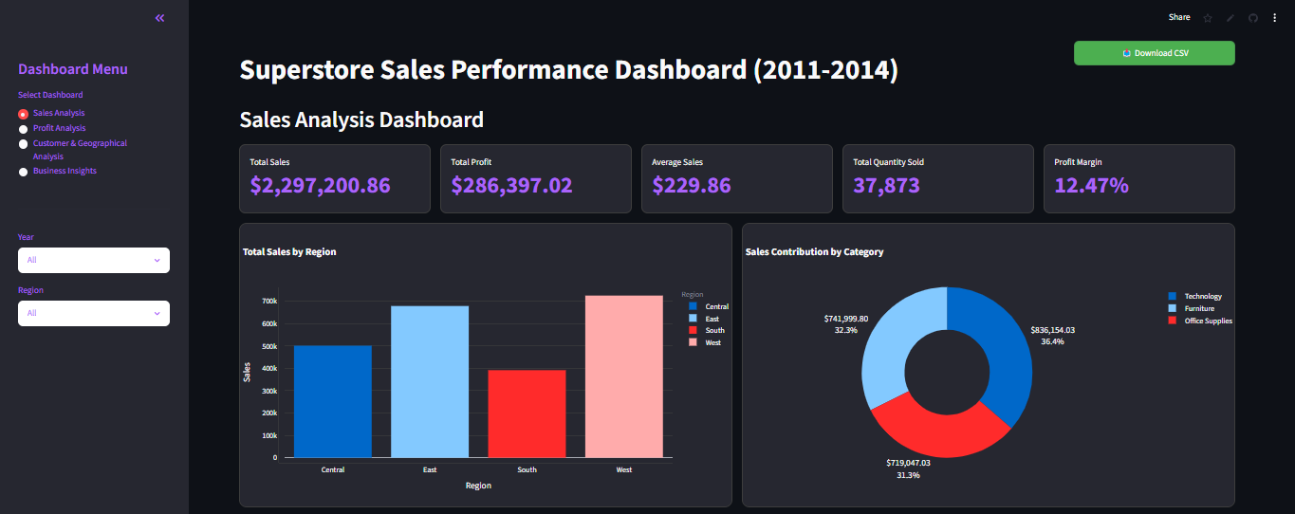The image size is (1295, 514).
Task: Click the Total Sales by Region title
Action: pos(289,252)
